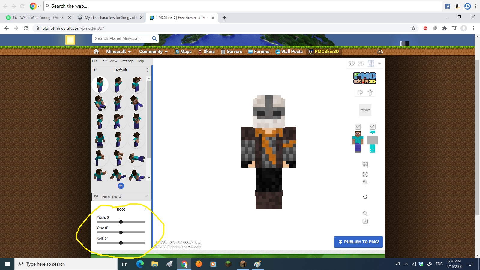Switch to 3D view mode
The height and width of the screenshot is (270, 480).
(351, 63)
